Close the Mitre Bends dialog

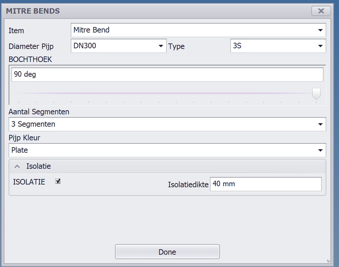321,11
